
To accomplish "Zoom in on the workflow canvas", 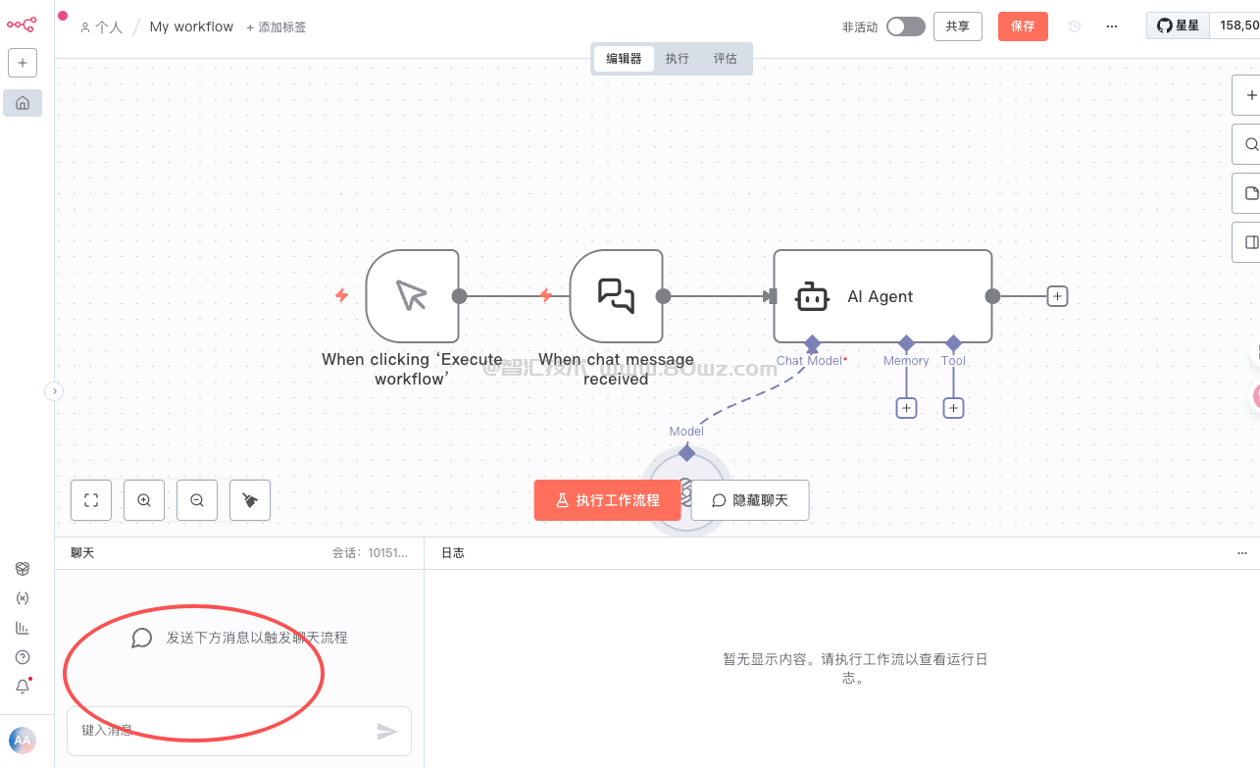I will [x=144, y=500].
